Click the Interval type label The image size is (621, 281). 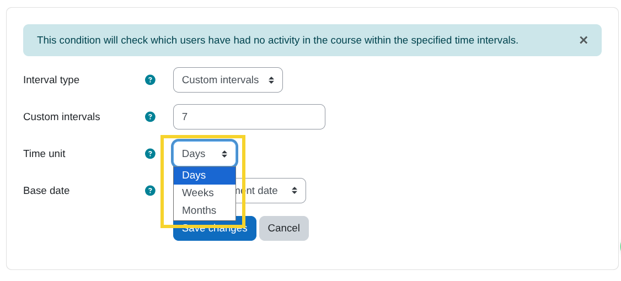[x=51, y=80]
